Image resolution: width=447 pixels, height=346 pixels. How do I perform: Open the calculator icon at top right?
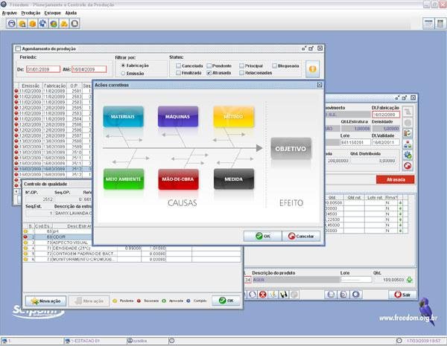(440, 24)
